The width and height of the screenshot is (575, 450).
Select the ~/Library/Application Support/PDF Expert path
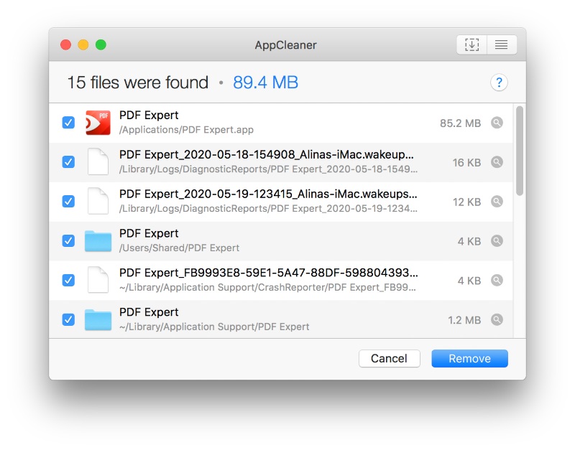click(214, 327)
